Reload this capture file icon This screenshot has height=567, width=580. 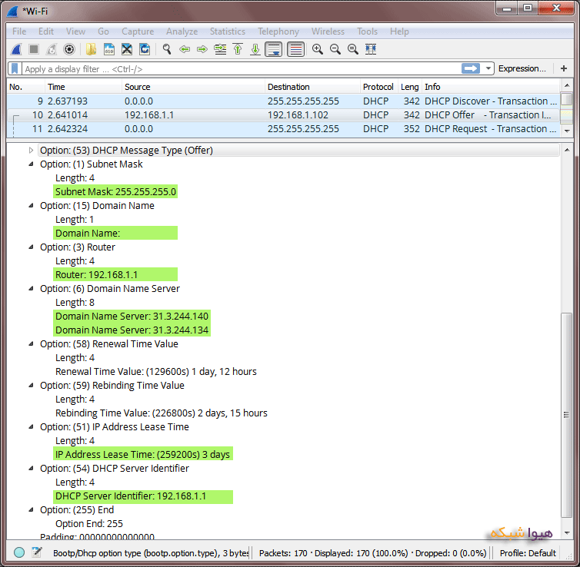point(145,49)
